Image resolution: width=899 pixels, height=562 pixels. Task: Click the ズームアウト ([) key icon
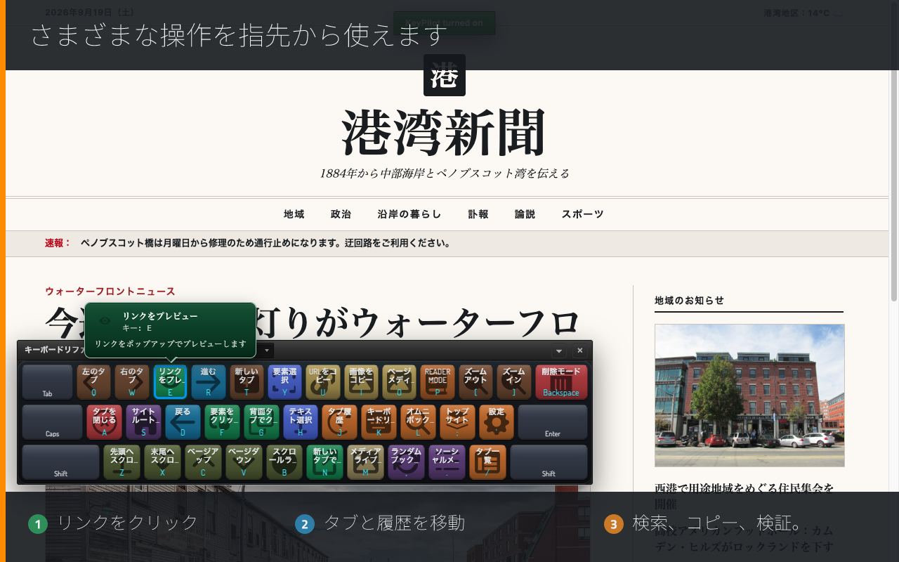pyautogui.click(x=475, y=382)
